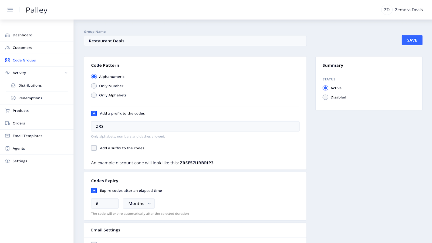
Task: Click the Zemora Deals account name
Action: click(x=409, y=10)
